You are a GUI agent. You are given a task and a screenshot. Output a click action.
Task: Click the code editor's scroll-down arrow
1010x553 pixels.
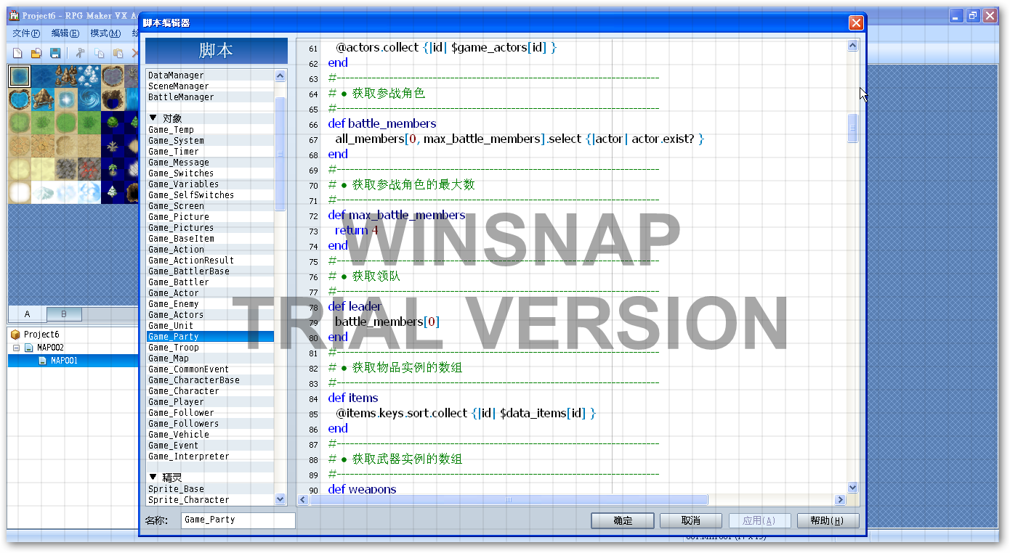tap(853, 488)
